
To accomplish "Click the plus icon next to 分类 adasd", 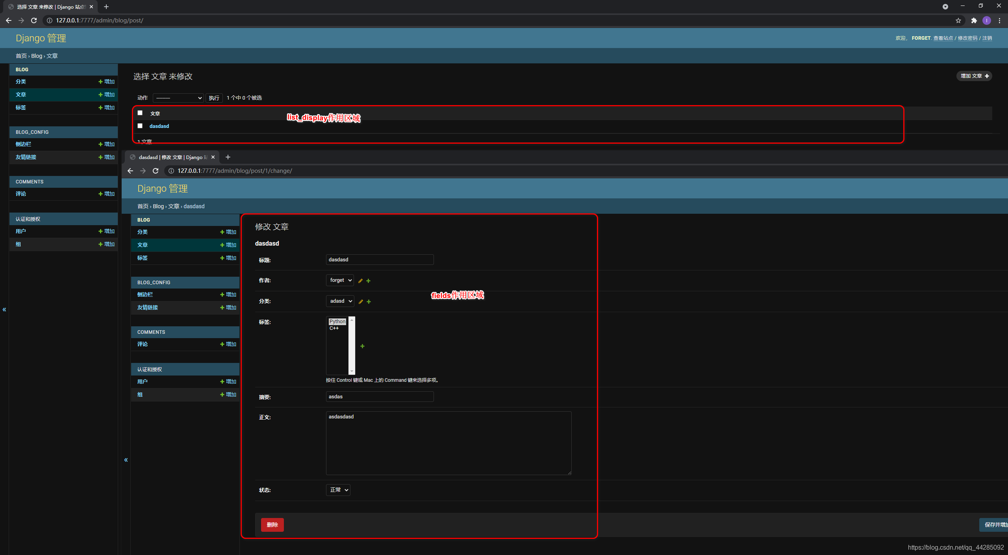I will coord(369,302).
